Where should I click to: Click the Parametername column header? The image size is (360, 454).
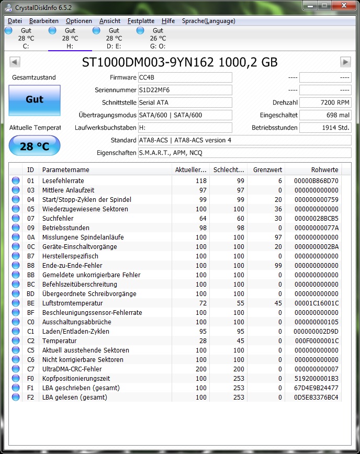pyautogui.click(x=105, y=169)
